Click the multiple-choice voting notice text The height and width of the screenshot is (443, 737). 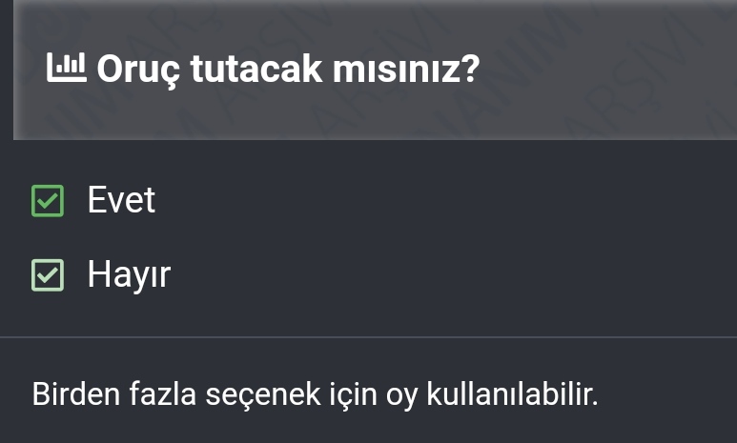(315, 394)
